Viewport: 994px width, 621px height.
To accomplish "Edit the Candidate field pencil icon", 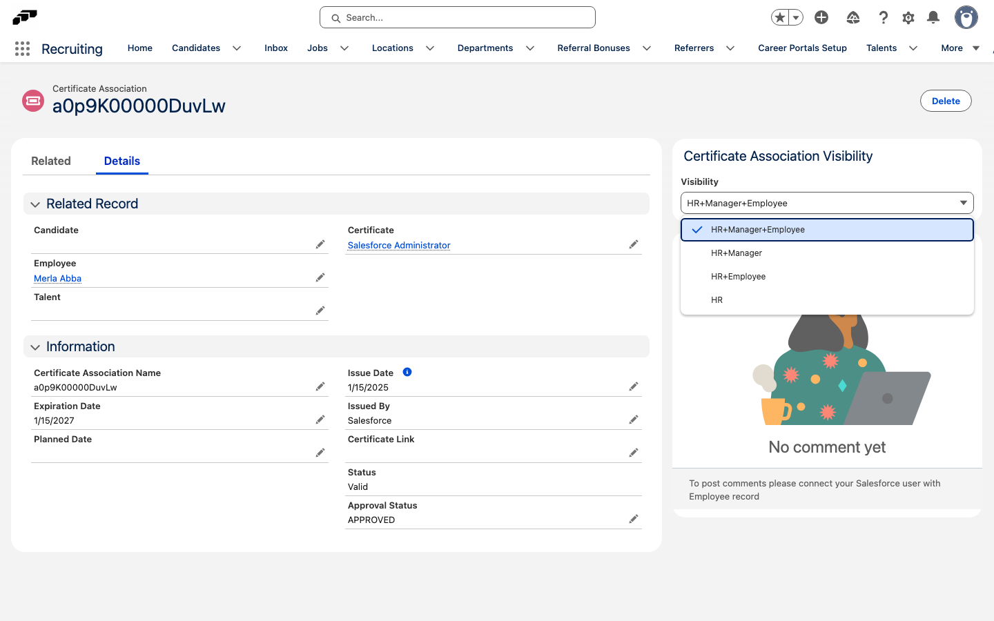I will click(320, 244).
